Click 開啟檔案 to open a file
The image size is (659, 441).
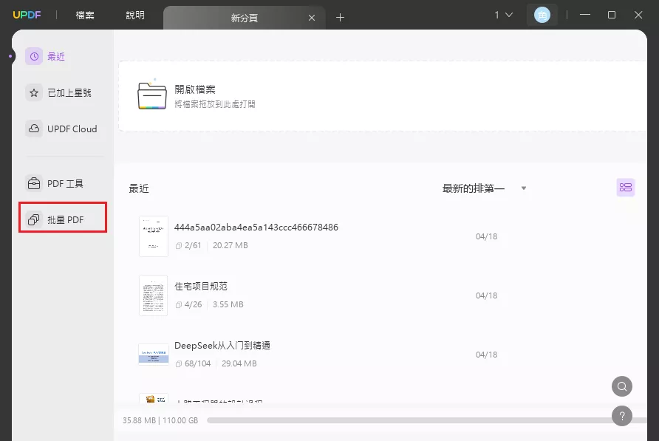click(x=195, y=89)
